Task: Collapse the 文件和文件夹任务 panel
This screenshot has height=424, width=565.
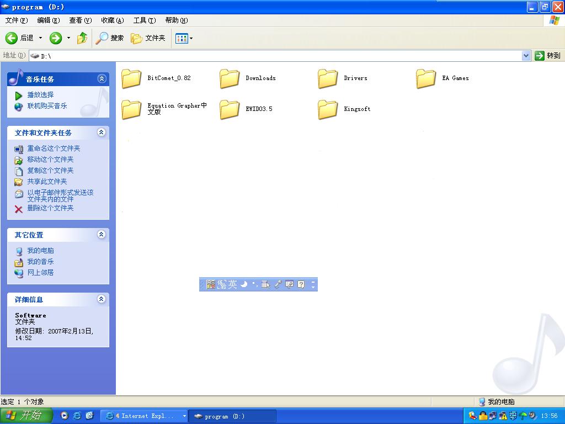Action: coord(102,132)
